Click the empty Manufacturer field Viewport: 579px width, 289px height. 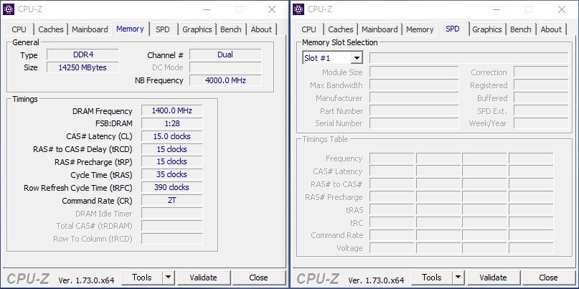(x=414, y=98)
